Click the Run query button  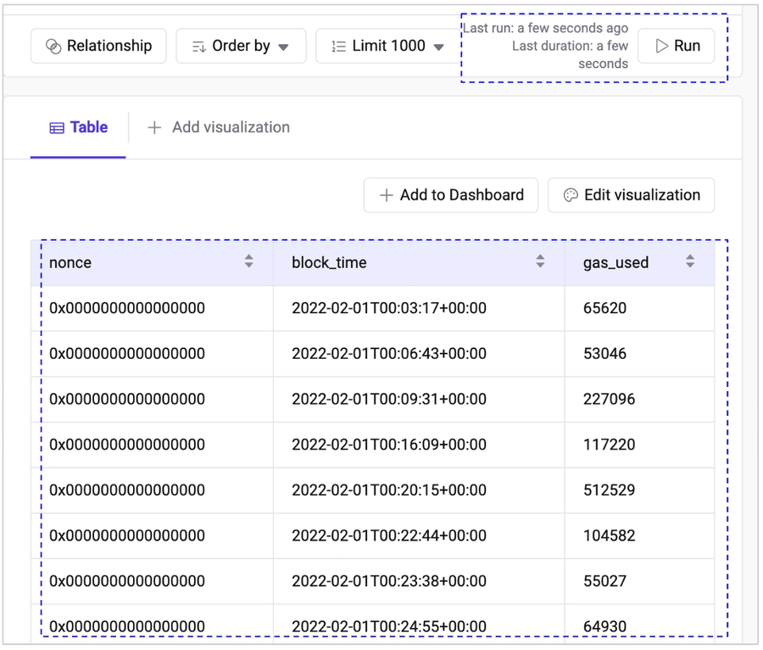pyautogui.click(x=676, y=46)
